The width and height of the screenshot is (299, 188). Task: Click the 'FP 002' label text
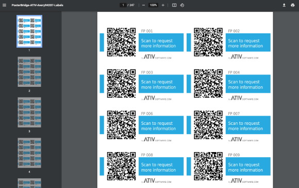[234, 31]
